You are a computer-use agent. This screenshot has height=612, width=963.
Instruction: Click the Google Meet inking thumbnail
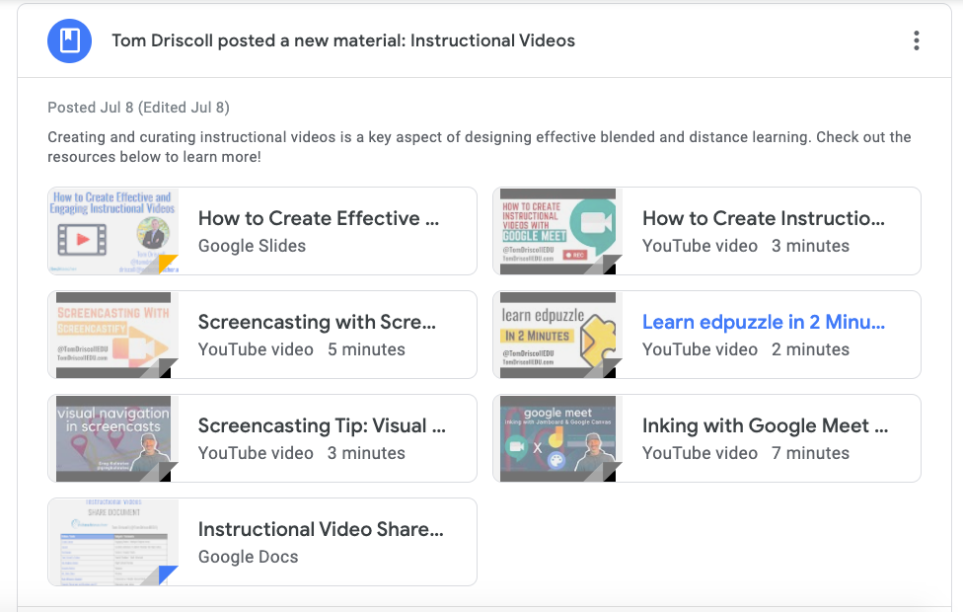coord(557,435)
